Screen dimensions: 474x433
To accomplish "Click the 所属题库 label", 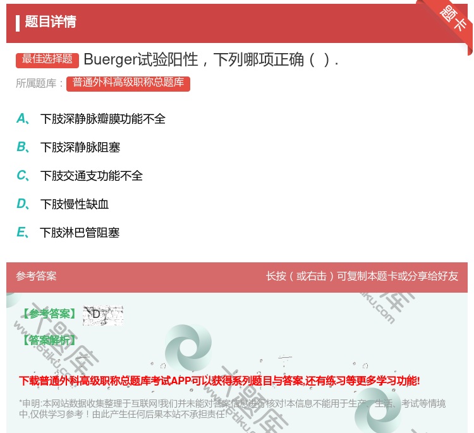I will point(39,83).
